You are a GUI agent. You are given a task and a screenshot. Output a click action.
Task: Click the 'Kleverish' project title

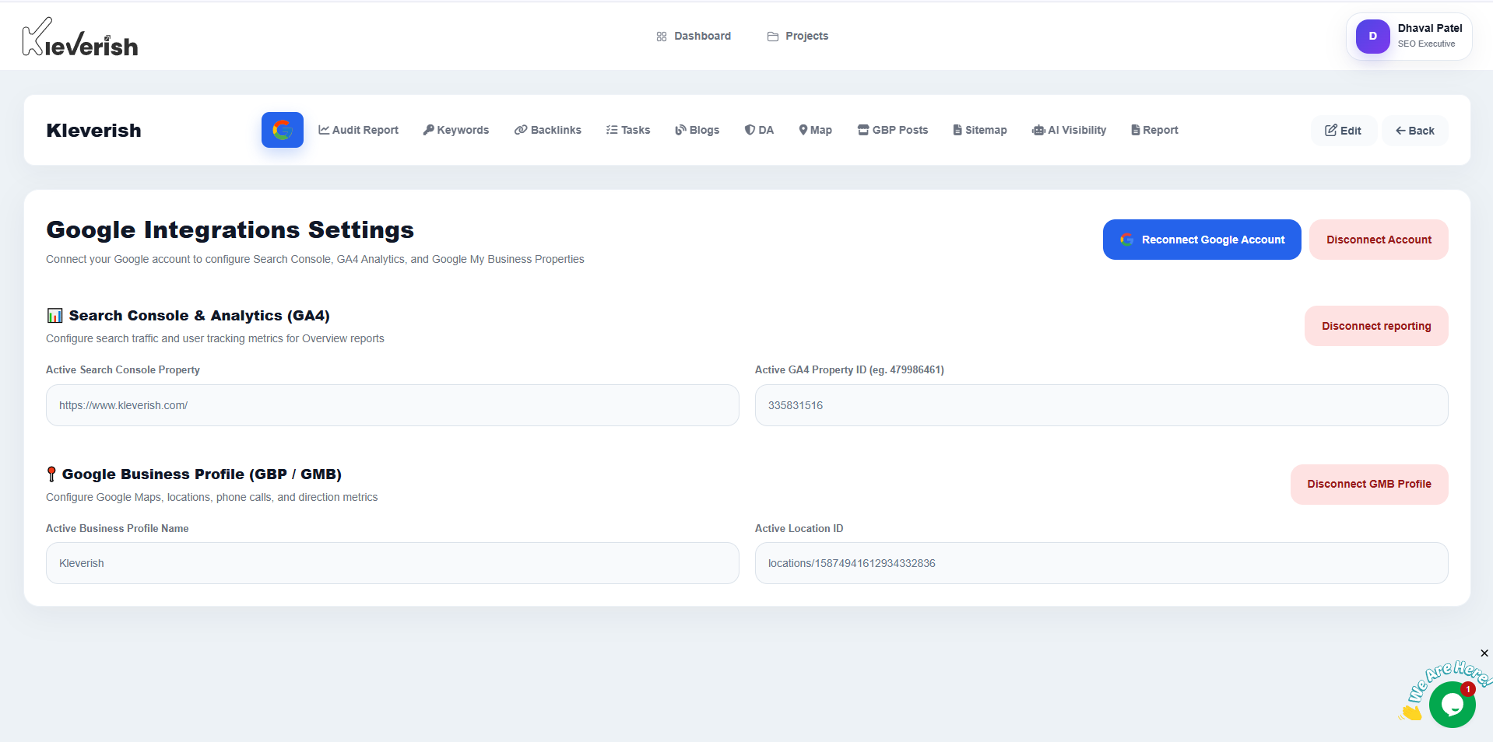(x=93, y=131)
